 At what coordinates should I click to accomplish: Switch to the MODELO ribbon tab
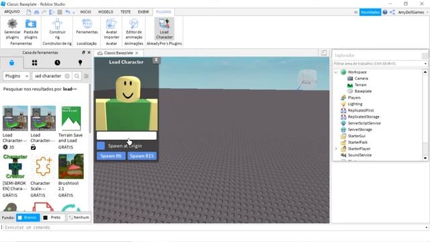(x=106, y=12)
